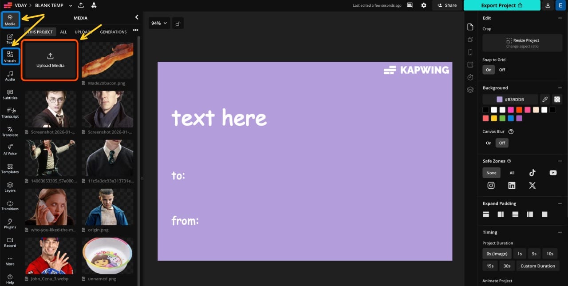Pick background color with eyedropper
This screenshot has width=568, height=286.
coord(545,99)
